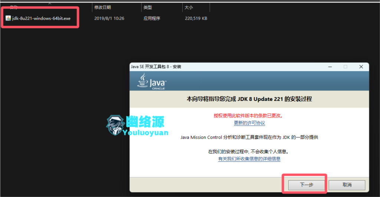Image resolution: width=380 pixels, height=197 pixels.
Task: Open the 有关我们所收集信息的详细信息 link
Action: (x=249, y=159)
